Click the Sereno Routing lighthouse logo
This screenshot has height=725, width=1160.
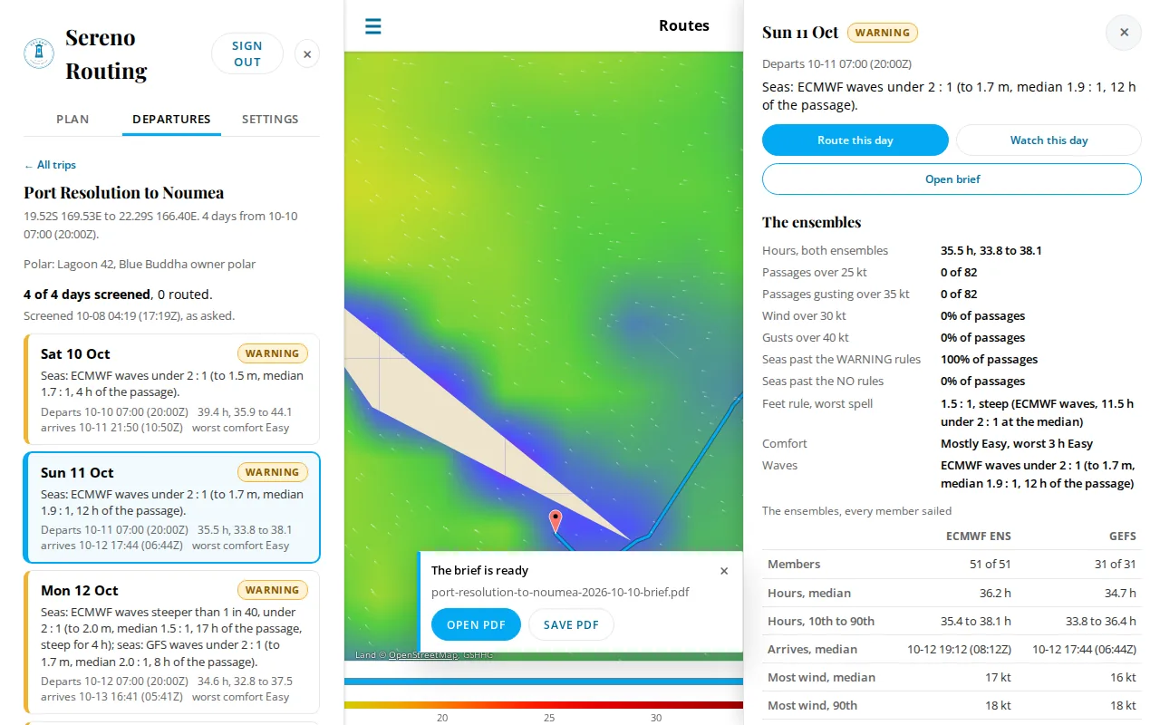pos(39,53)
